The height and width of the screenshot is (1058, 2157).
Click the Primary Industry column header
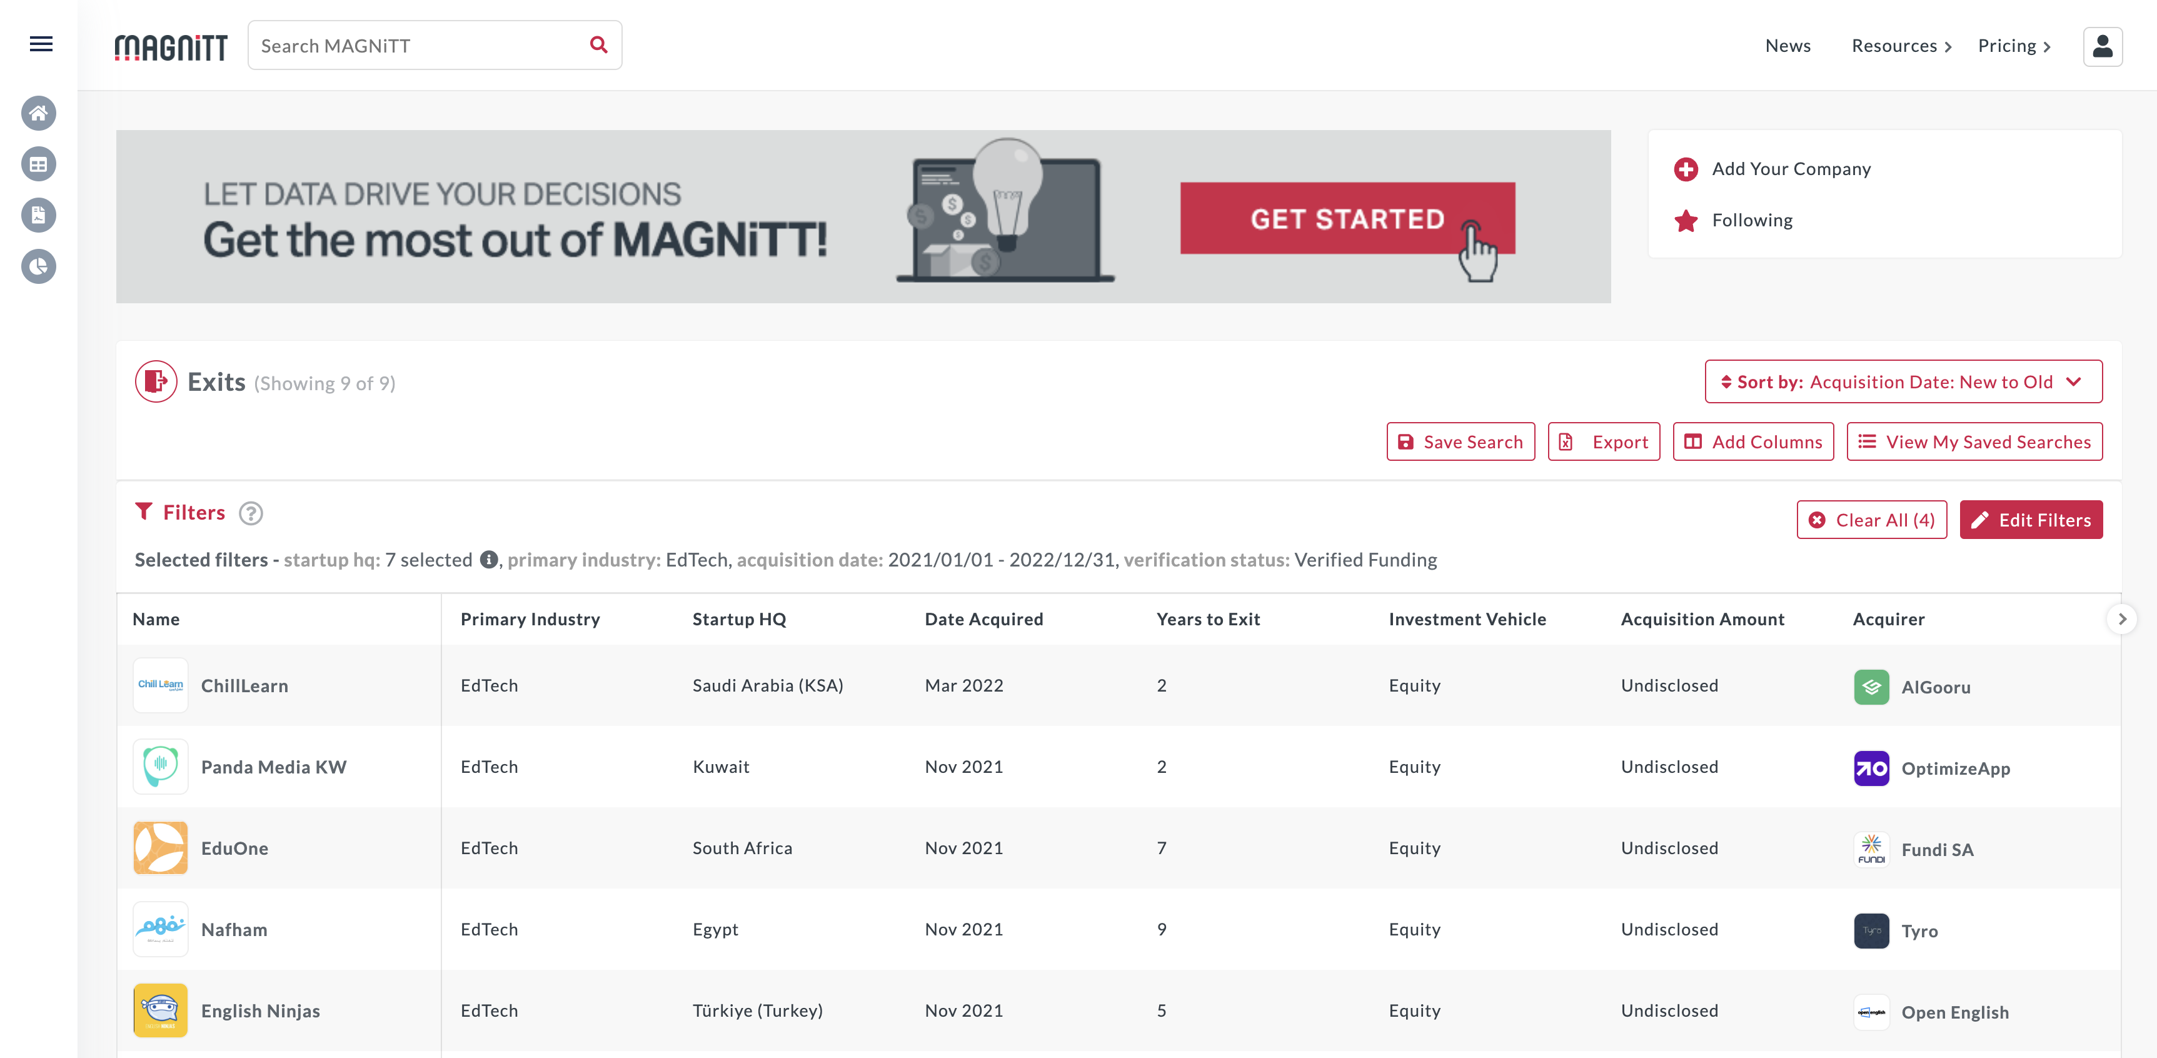coord(530,619)
